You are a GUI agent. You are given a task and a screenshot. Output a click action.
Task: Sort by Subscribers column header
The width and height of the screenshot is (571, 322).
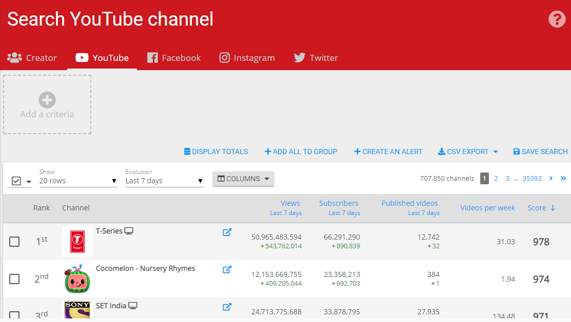coord(339,203)
